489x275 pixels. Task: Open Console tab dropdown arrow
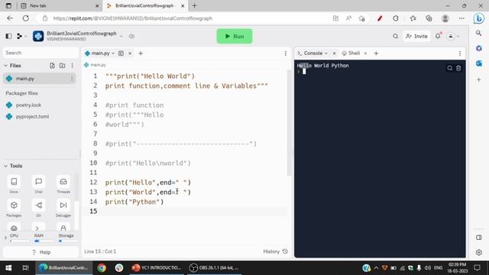326,53
